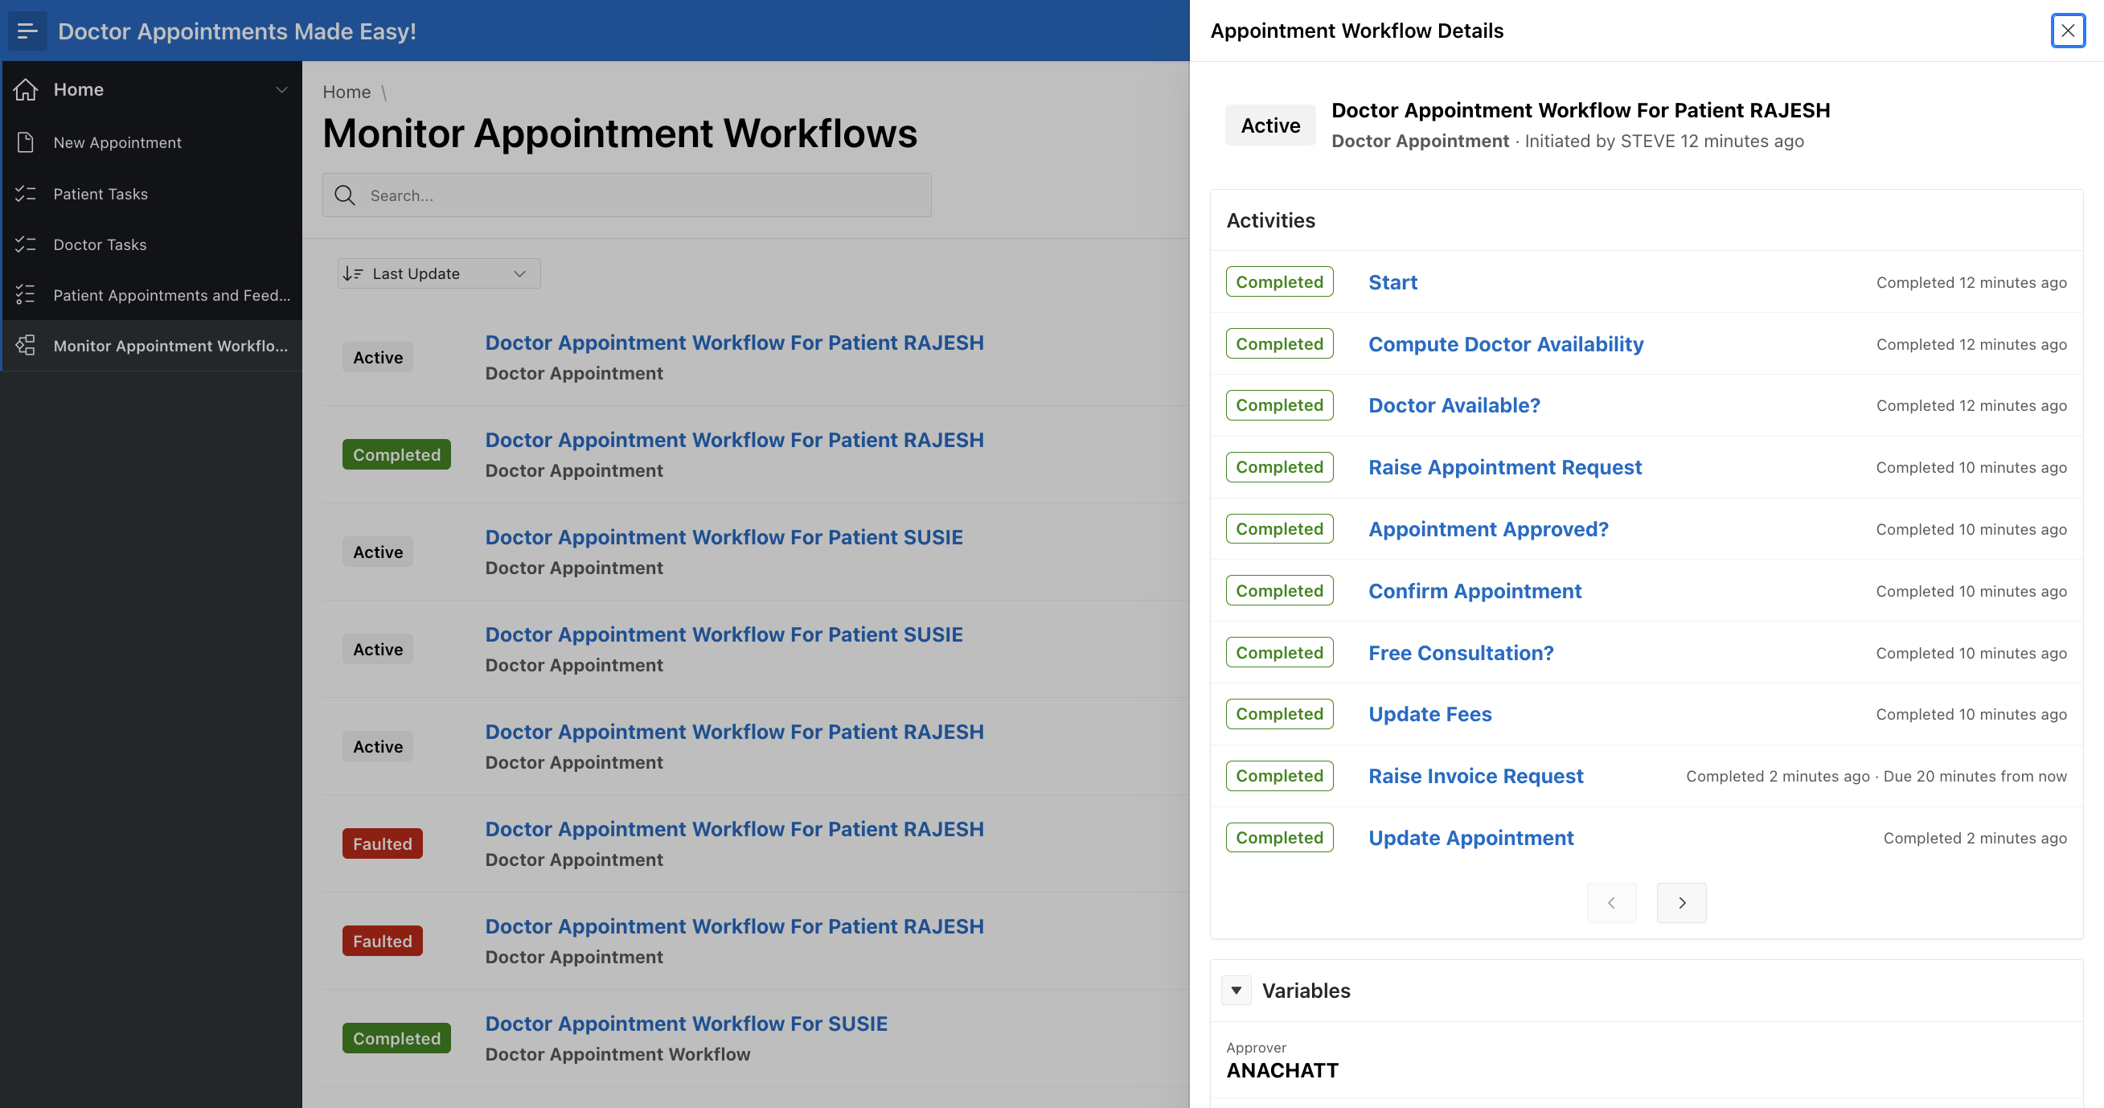Open the Compute Doctor Availability activity
The width and height of the screenshot is (2104, 1108).
pyautogui.click(x=1505, y=344)
